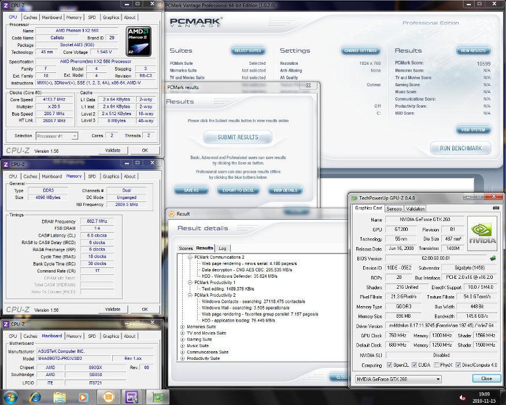Open SPD tab in memory CPU-Z window
The width and height of the screenshot is (506, 405).
92,176
